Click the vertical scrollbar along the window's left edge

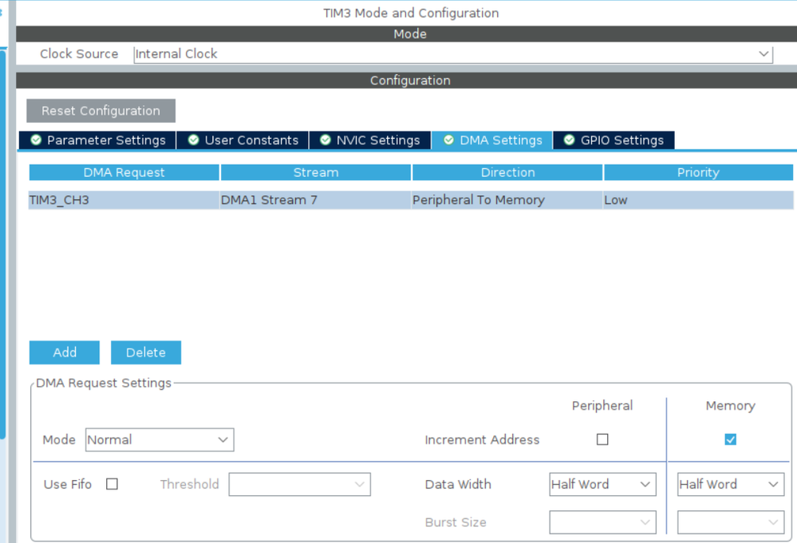pyautogui.click(x=2, y=244)
